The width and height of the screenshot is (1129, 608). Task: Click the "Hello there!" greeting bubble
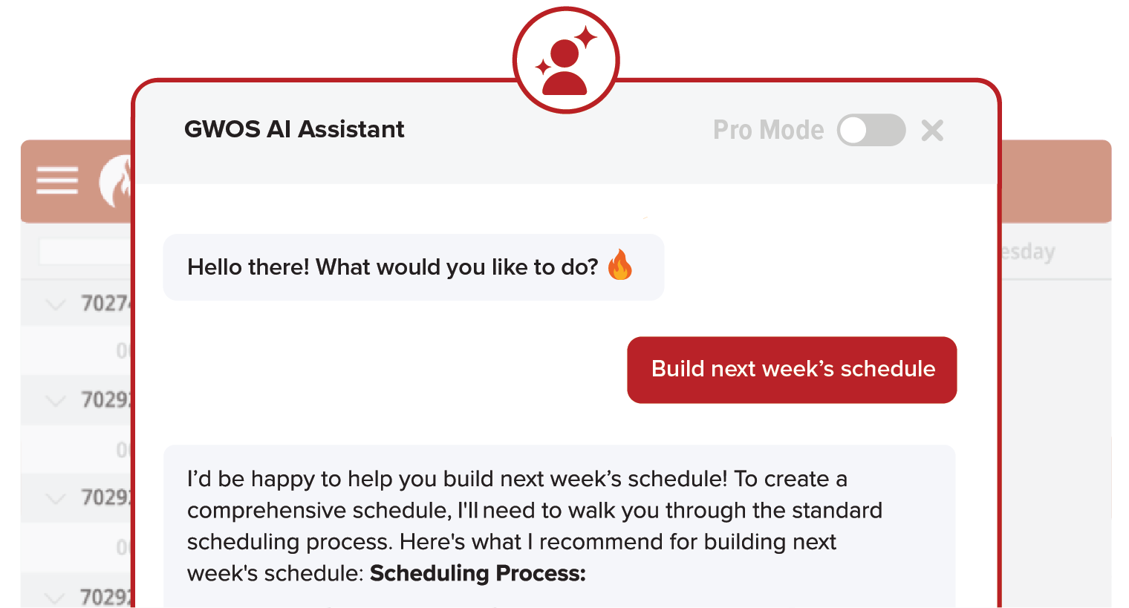pyautogui.click(x=413, y=267)
